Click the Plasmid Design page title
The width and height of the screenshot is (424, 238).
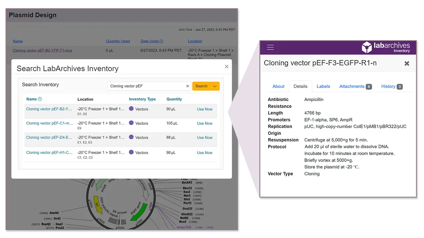(x=32, y=15)
